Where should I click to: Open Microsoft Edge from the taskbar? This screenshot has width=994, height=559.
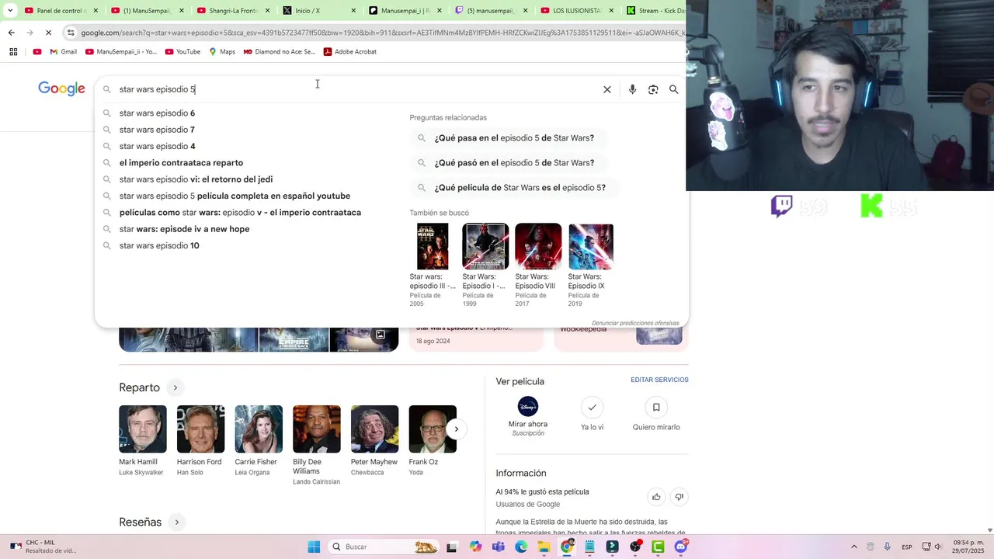[x=521, y=547]
